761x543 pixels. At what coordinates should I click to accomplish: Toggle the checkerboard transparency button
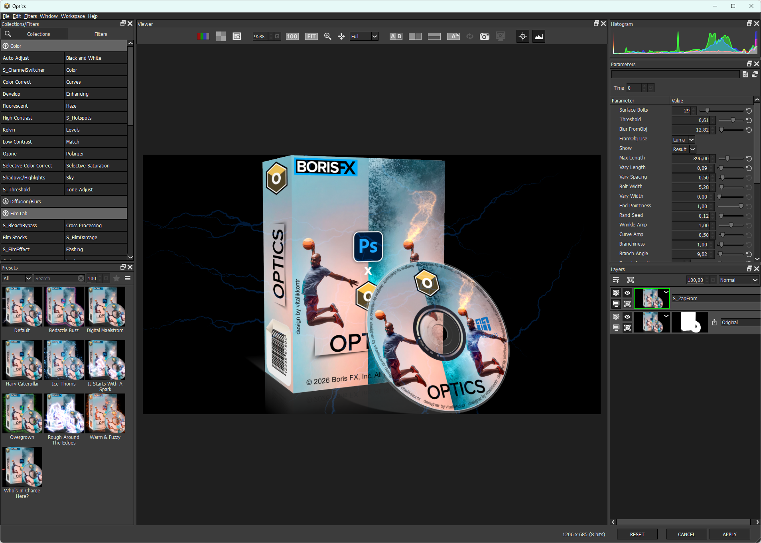click(x=221, y=36)
